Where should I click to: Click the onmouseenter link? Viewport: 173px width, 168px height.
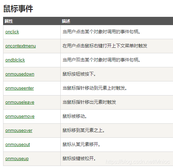pyautogui.click(x=20, y=88)
